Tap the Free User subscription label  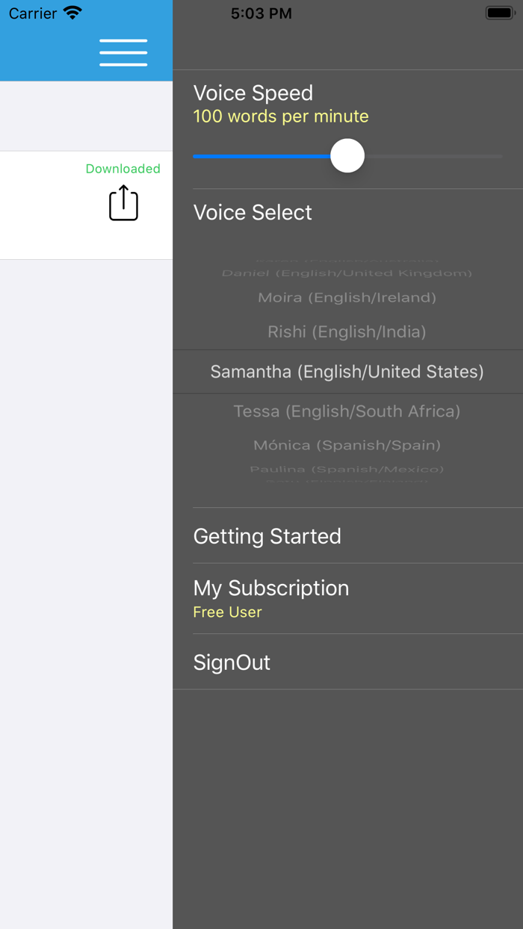[x=227, y=612]
